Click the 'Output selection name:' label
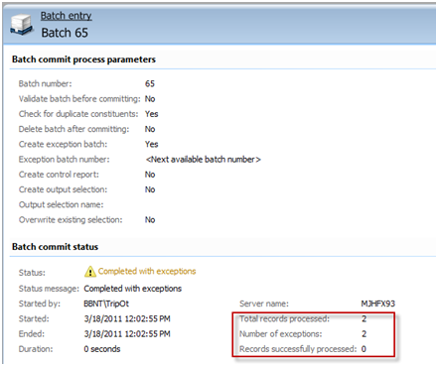Image resolution: width=438 pixels, height=366 pixels. [61, 205]
